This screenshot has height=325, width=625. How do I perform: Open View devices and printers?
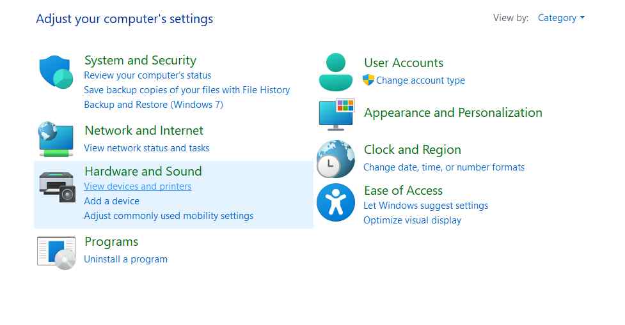pyautogui.click(x=138, y=186)
